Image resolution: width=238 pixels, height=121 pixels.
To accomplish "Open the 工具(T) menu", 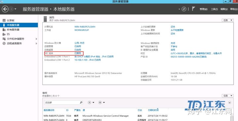I will tap(214, 9).
